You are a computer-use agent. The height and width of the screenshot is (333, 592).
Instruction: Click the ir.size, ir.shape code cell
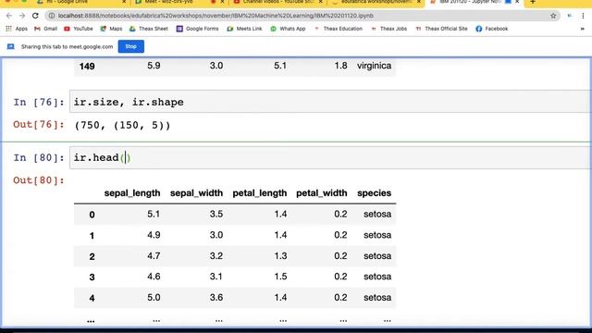coord(330,102)
